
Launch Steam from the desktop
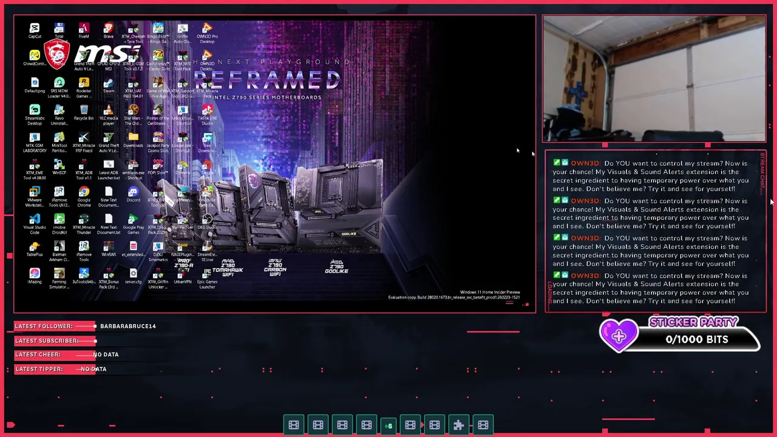[x=108, y=86]
